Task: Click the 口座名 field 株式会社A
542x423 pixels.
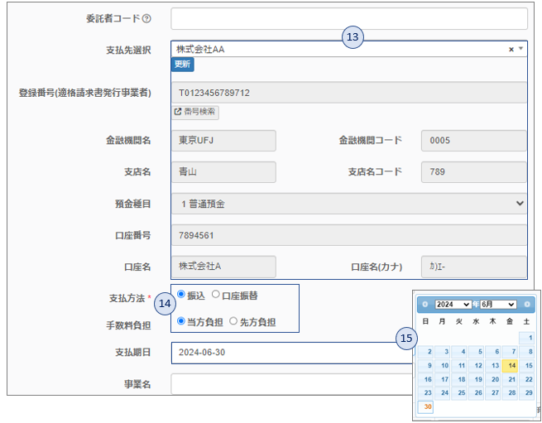Action: (x=224, y=267)
